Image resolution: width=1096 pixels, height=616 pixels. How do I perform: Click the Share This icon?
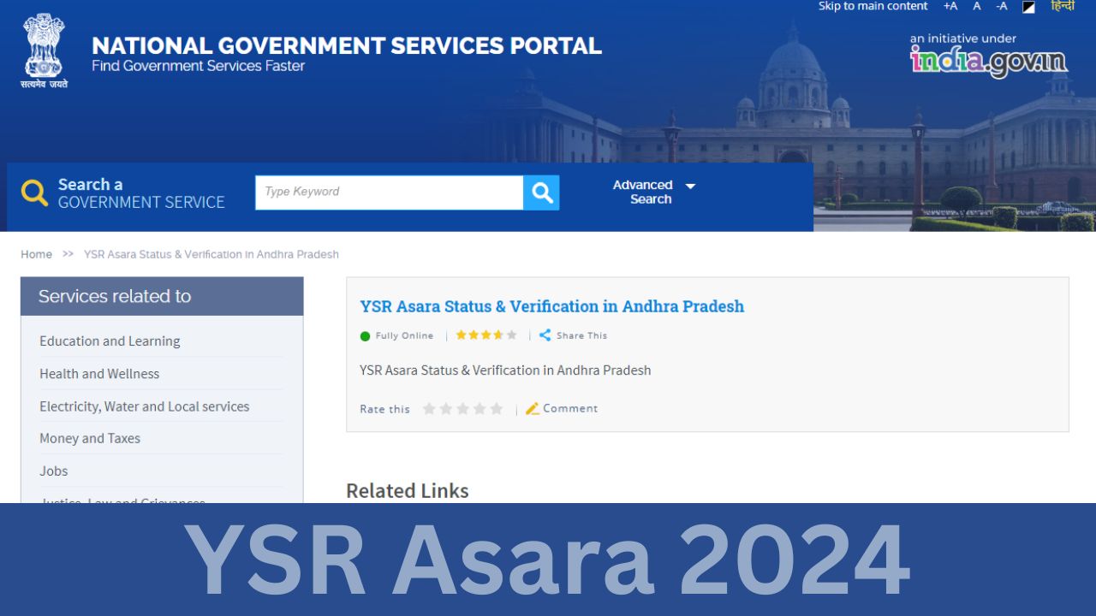tap(545, 335)
